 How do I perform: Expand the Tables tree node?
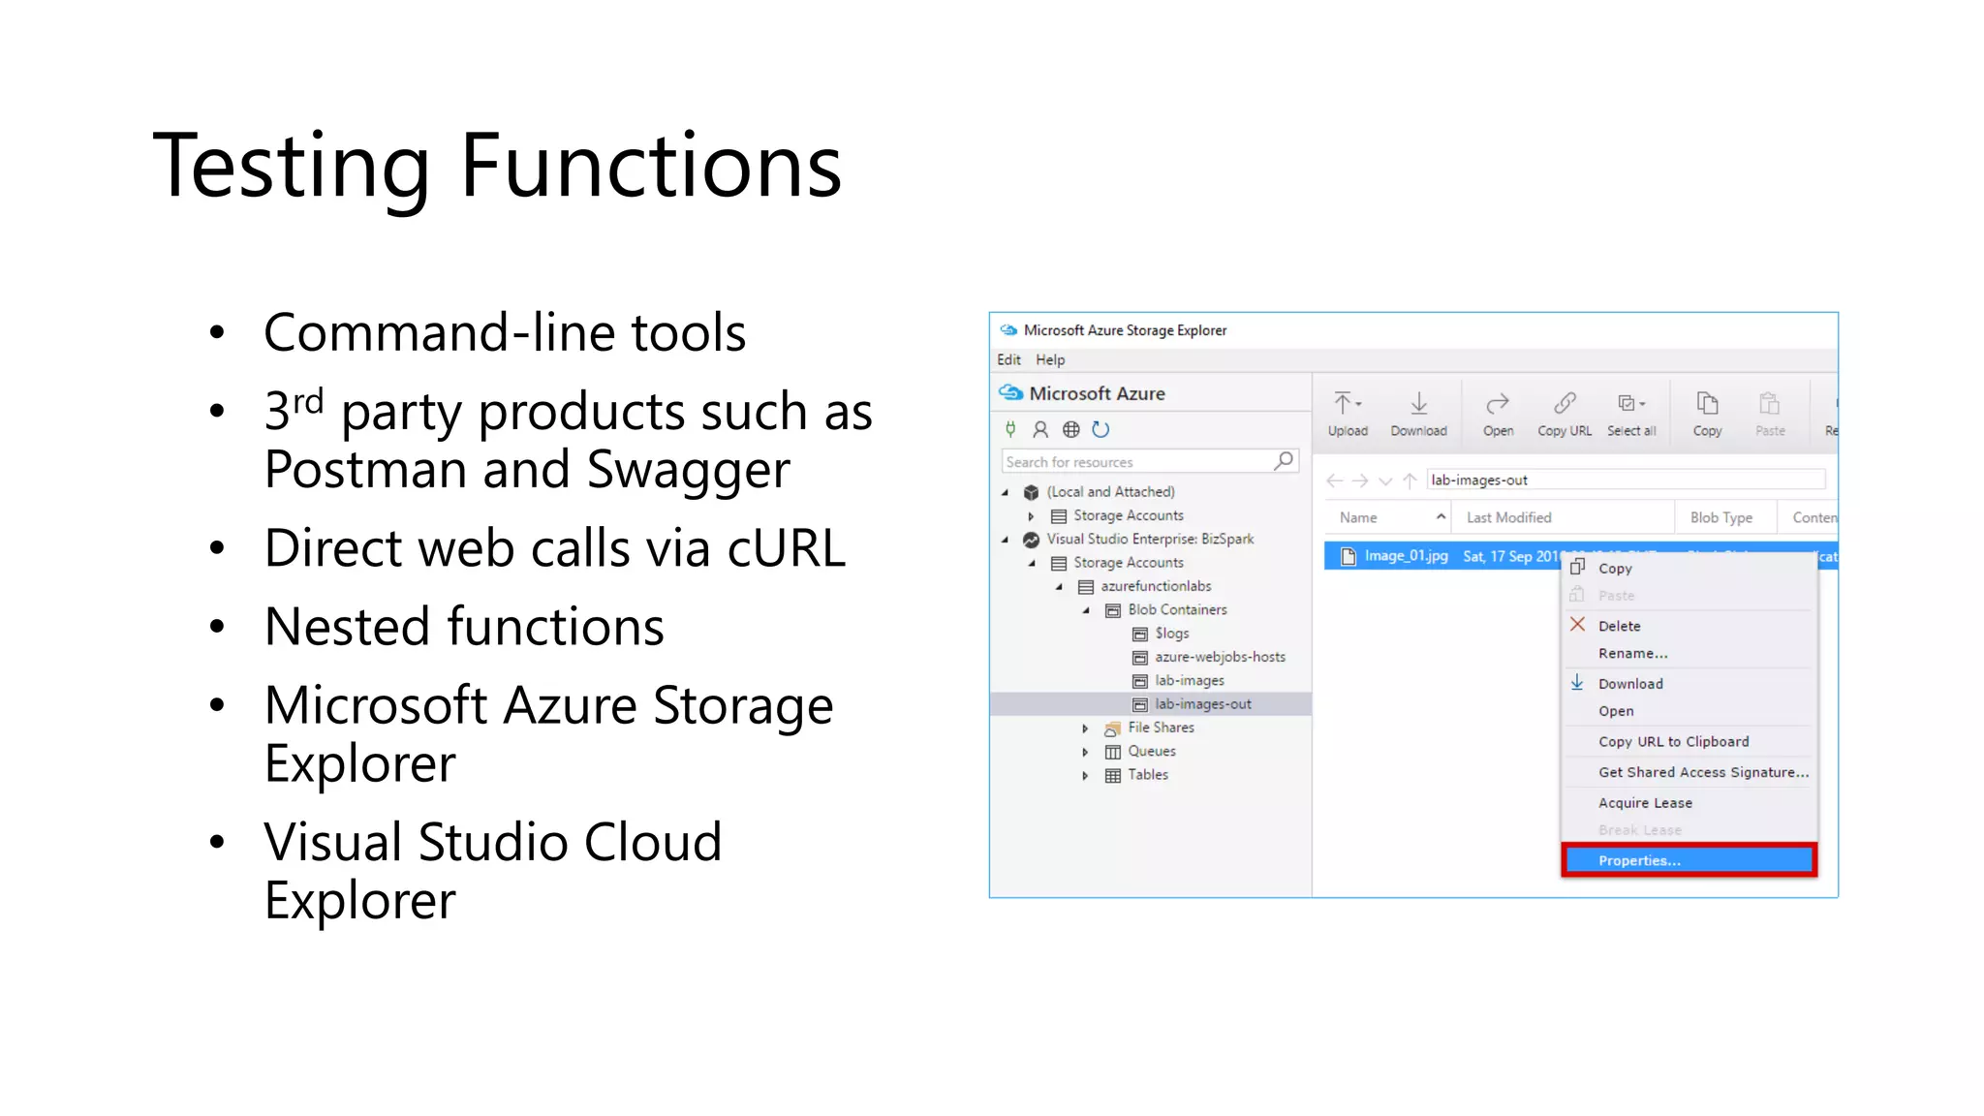[x=1085, y=775]
